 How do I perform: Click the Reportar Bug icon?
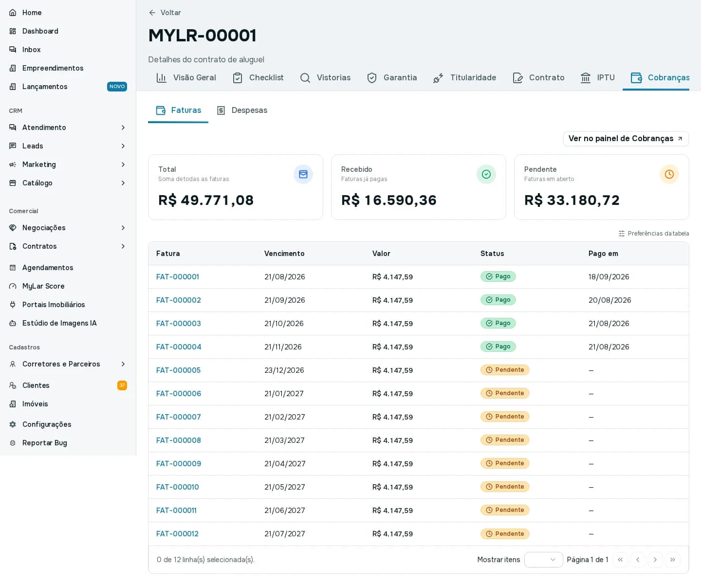(x=13, y=443)
